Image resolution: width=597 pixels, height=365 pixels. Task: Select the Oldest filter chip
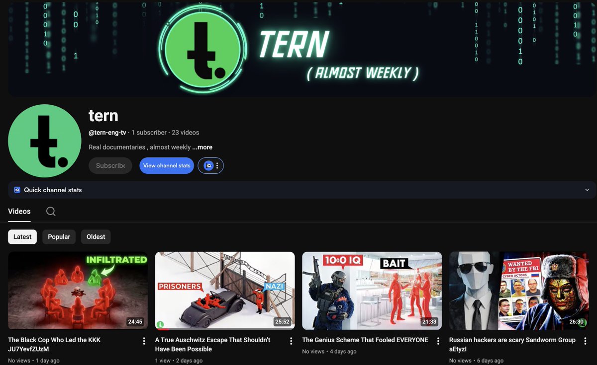pos(96,237)
